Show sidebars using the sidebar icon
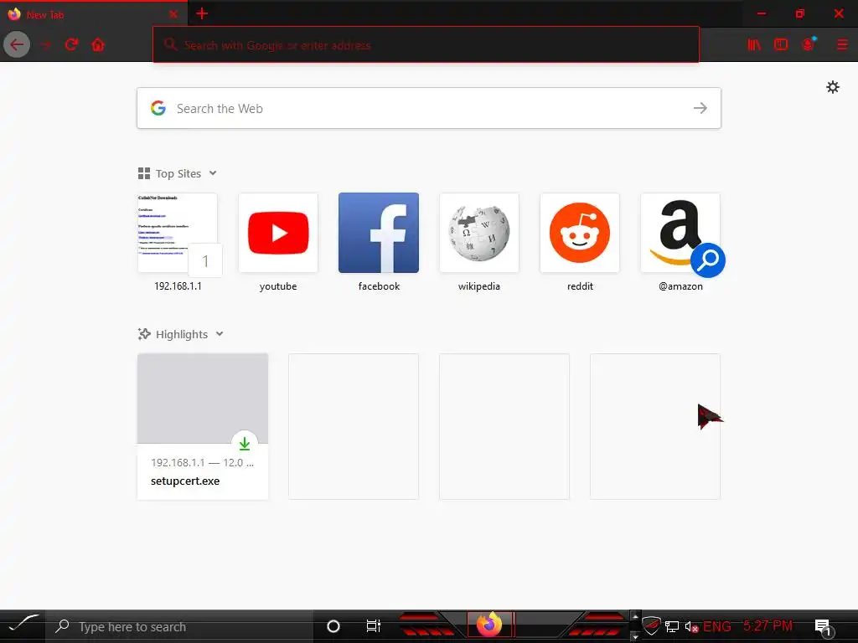 click(781, 45)
